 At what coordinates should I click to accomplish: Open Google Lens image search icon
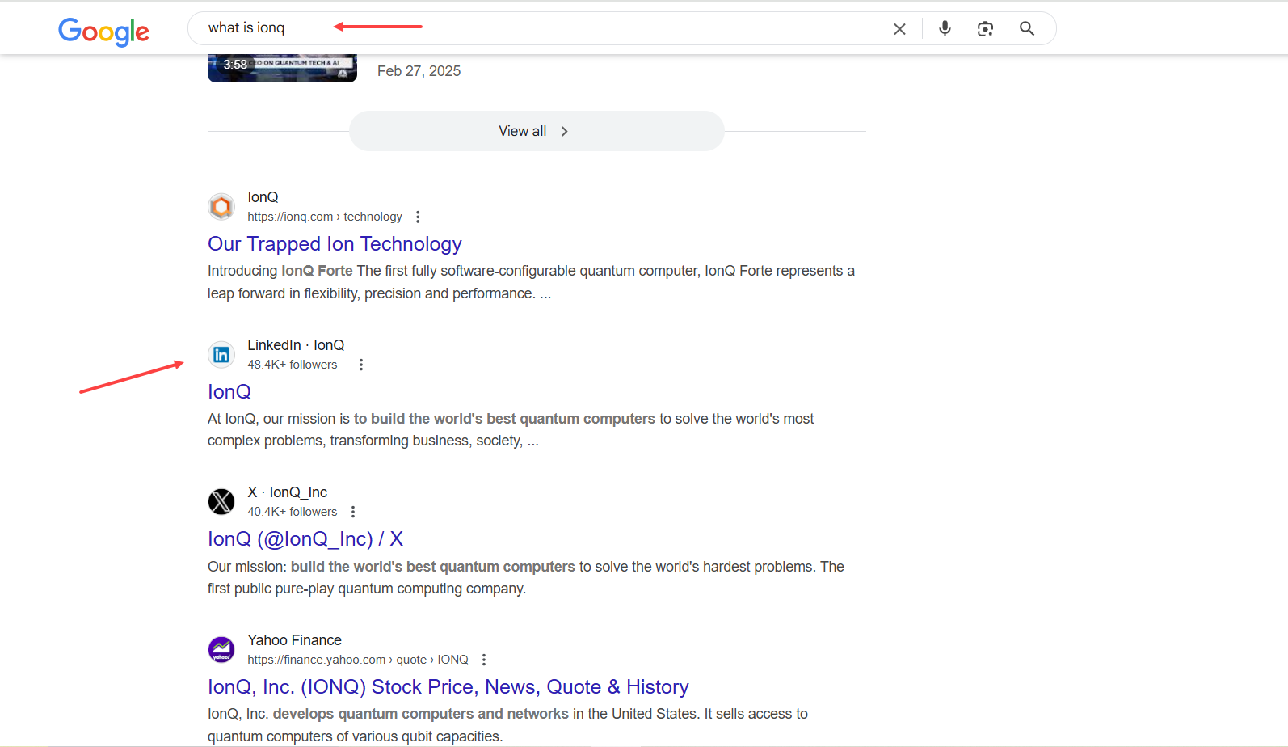pos(985,29)
